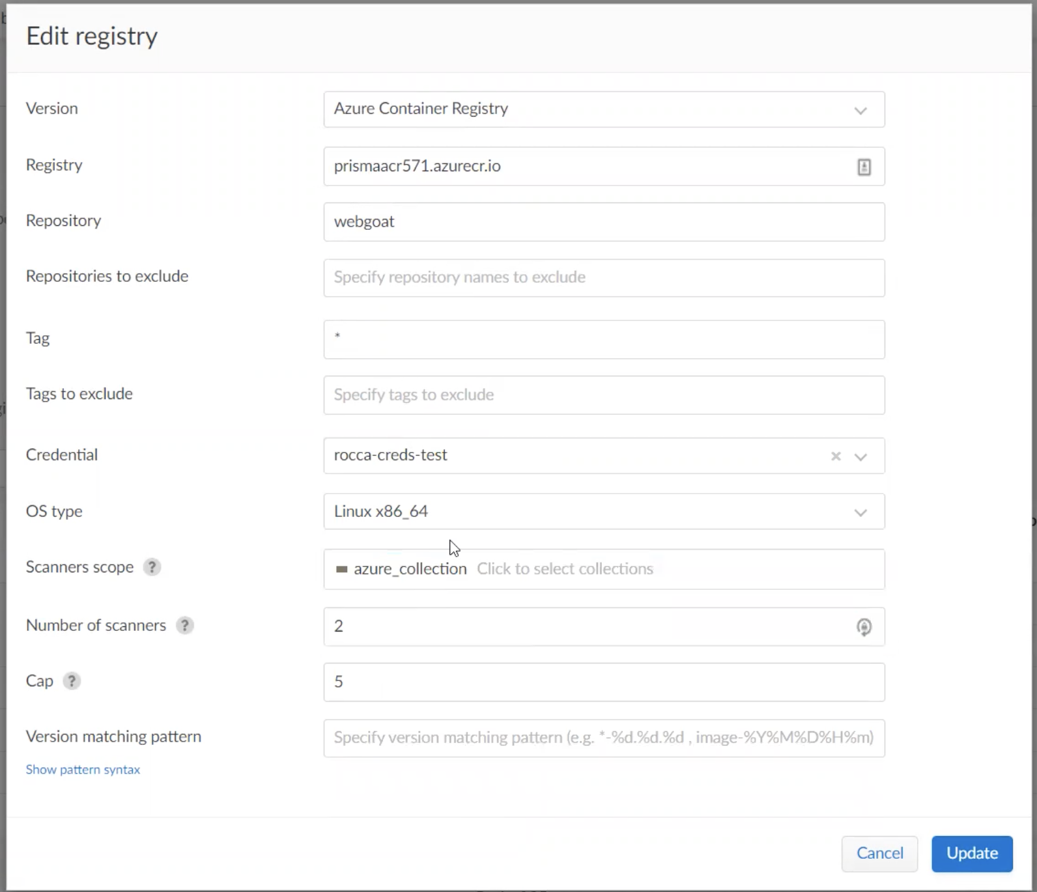Click the Repository field containing webgoat
The image size is (1037, 892).
603,222
